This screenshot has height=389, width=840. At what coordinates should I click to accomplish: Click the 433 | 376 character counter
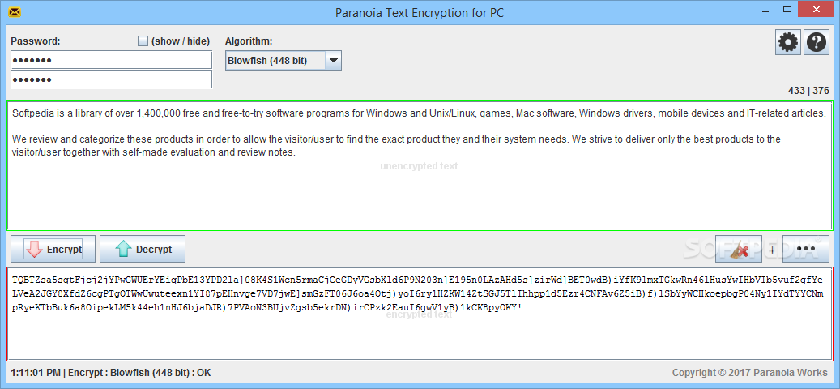point(808,91)
